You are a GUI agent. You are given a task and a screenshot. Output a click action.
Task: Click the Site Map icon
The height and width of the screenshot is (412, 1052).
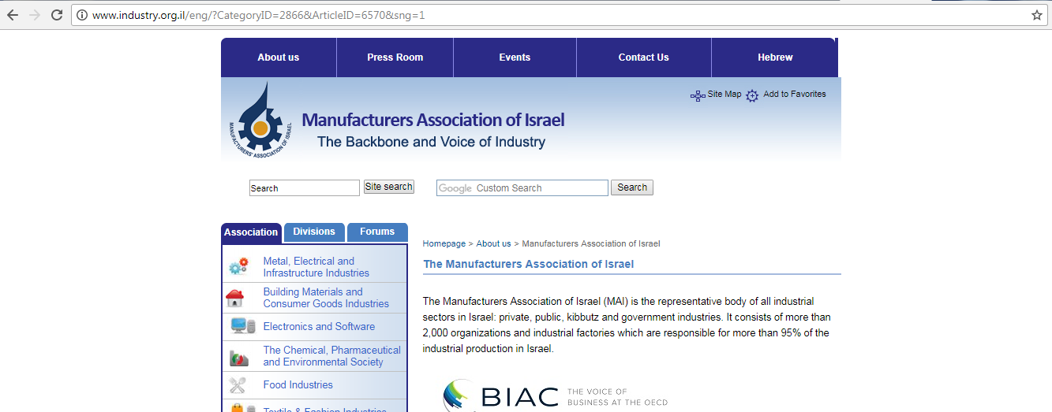(698, 95)
